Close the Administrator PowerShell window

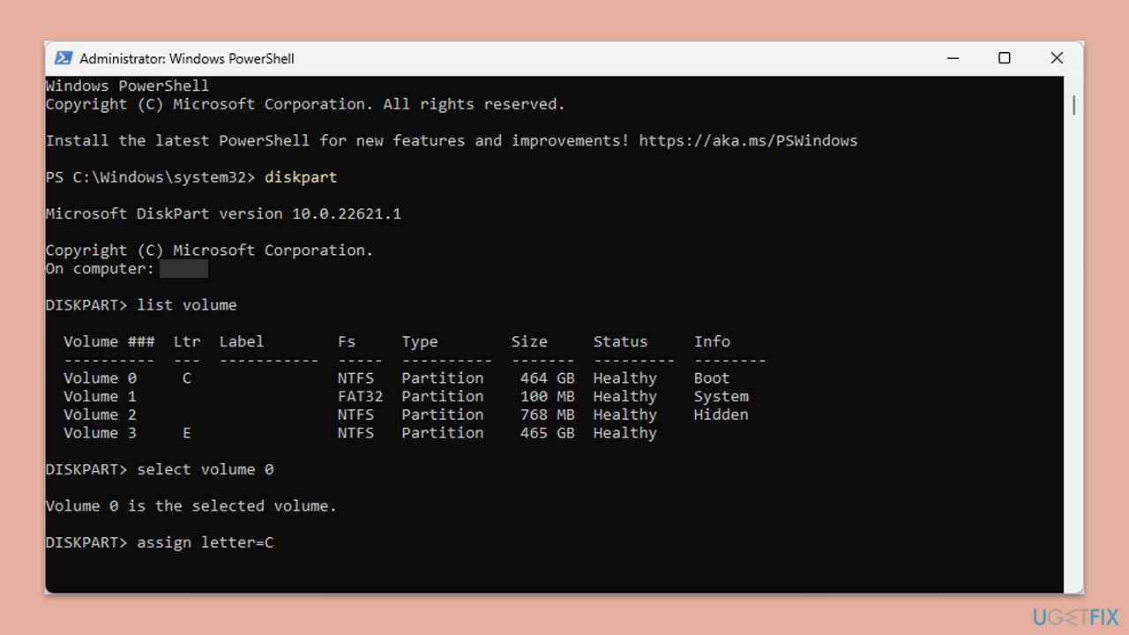pyautogui.click(x=1056, y=58)
